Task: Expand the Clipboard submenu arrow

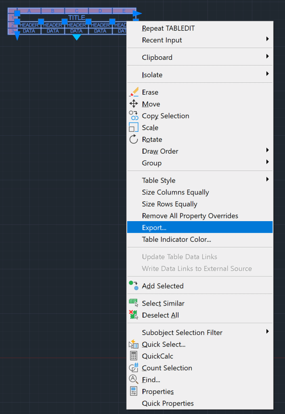Action: 268,57
